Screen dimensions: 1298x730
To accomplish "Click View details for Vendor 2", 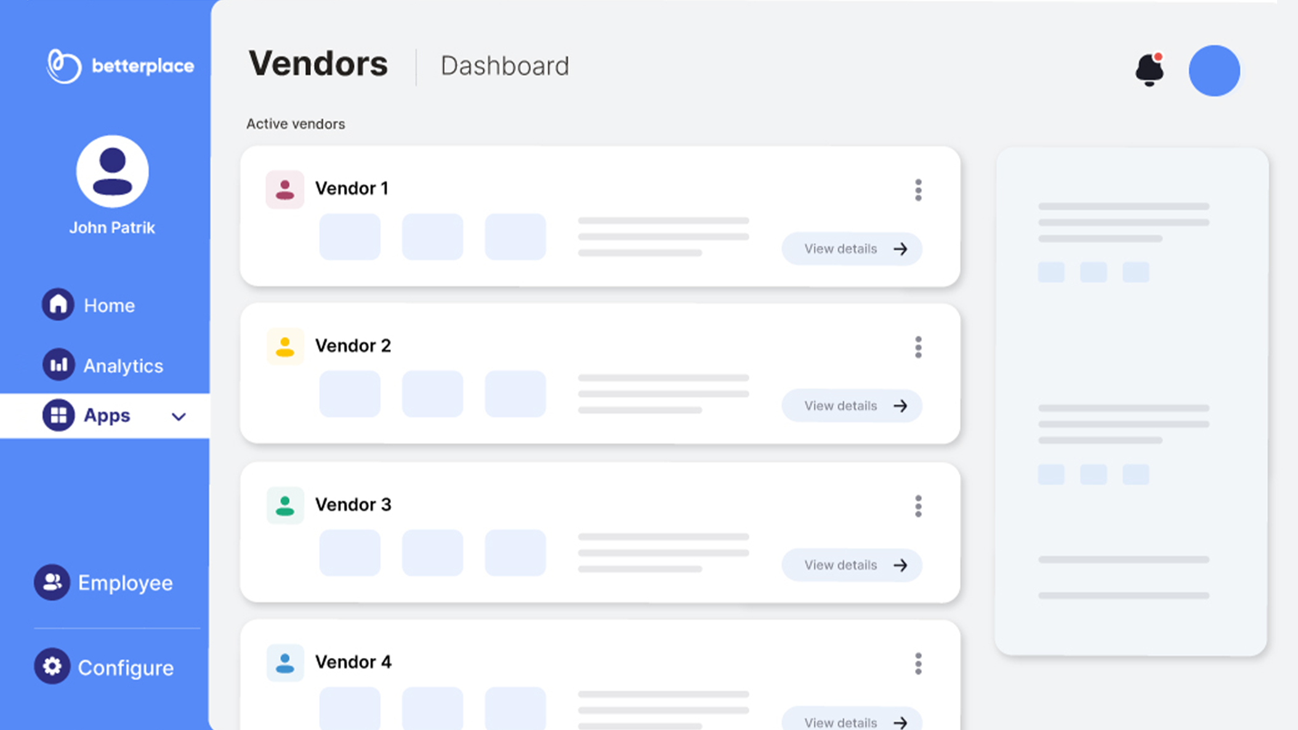I will point(852,406).
